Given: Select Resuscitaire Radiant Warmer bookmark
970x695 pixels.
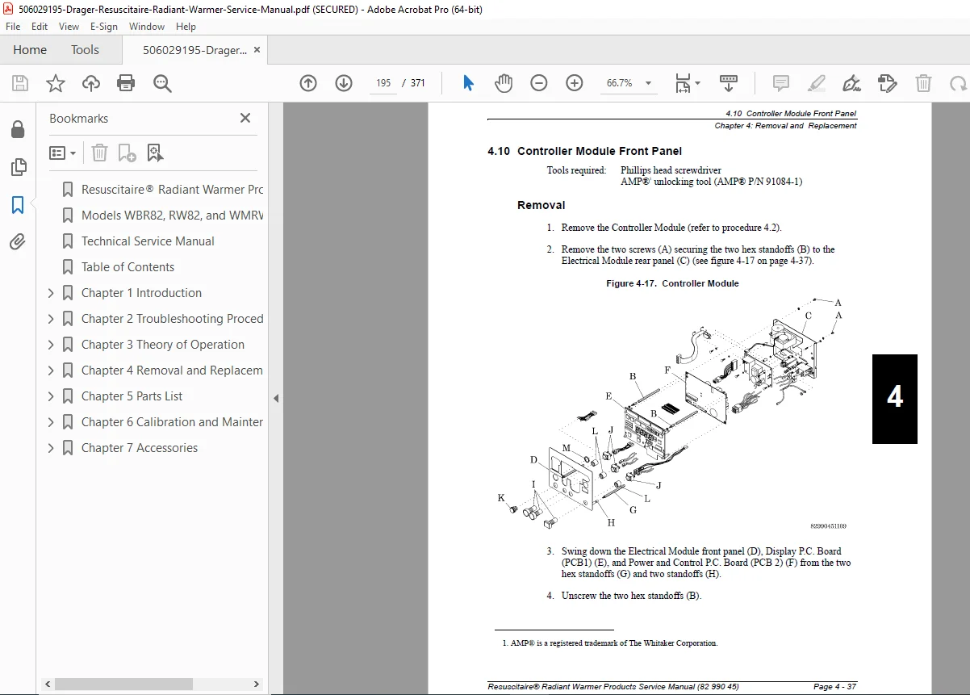Looking at the screenshot, I should click(172, 190).
